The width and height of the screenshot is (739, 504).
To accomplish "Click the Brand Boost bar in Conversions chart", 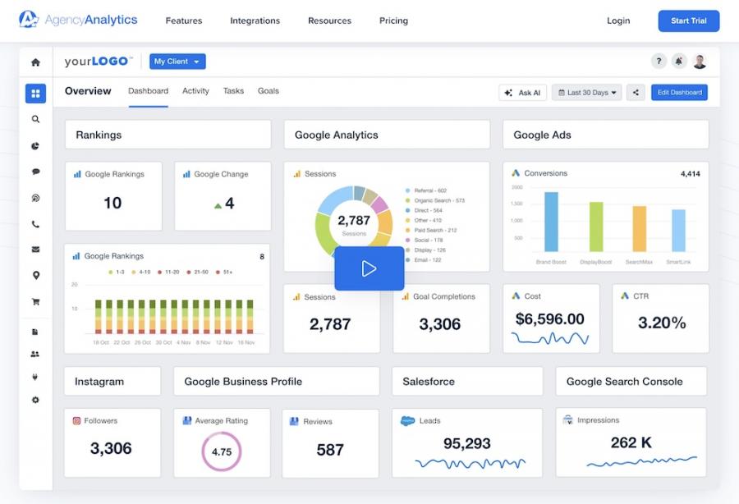I will (x=551, y=222).
